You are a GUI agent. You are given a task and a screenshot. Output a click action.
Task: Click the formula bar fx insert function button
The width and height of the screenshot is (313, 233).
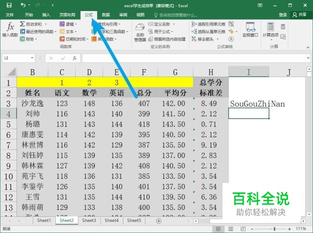point(75,58)
